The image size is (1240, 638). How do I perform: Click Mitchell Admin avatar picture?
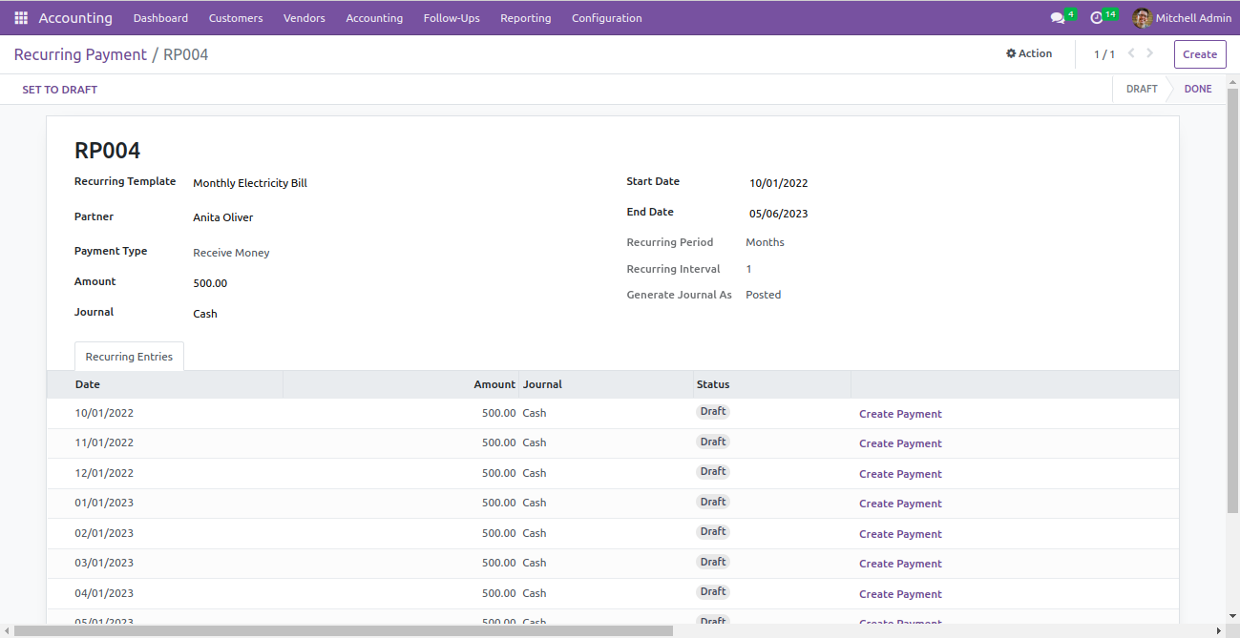point(1142,18)
